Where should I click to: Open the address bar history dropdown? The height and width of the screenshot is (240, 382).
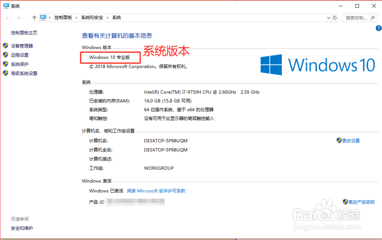(329, 18)
